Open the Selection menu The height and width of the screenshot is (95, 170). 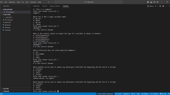pos(12,2)
